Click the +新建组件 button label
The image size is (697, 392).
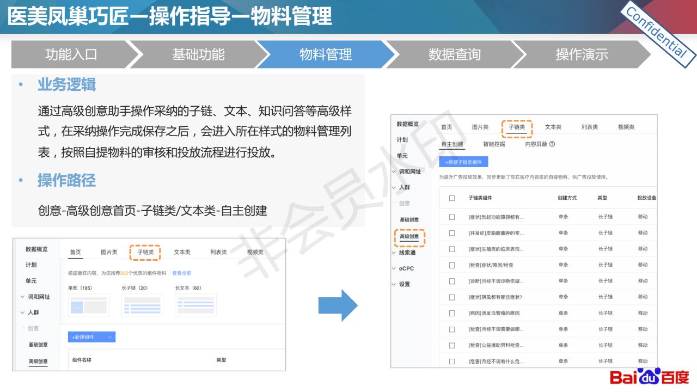click(x=83, y=337)
